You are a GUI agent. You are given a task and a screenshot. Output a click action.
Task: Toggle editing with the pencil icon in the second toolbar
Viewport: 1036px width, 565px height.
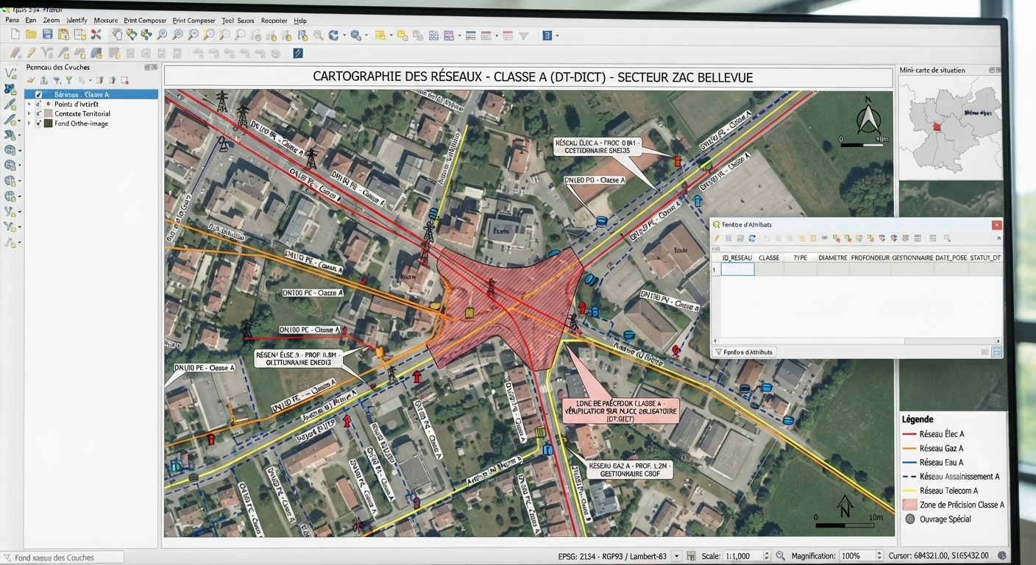pos(30,53)
